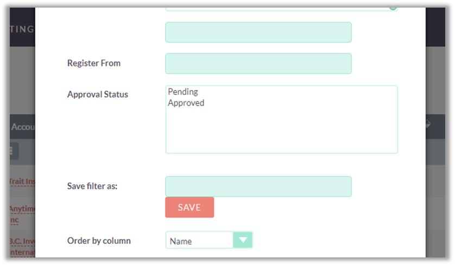Click the sort icon in the list header

coord(428,124)
